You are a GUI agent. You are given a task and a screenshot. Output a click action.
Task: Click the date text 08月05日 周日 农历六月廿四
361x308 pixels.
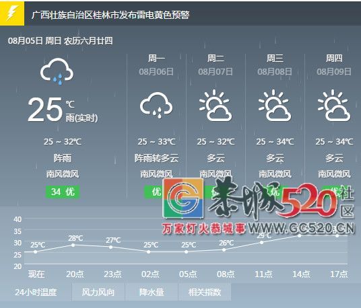[61, 40]
